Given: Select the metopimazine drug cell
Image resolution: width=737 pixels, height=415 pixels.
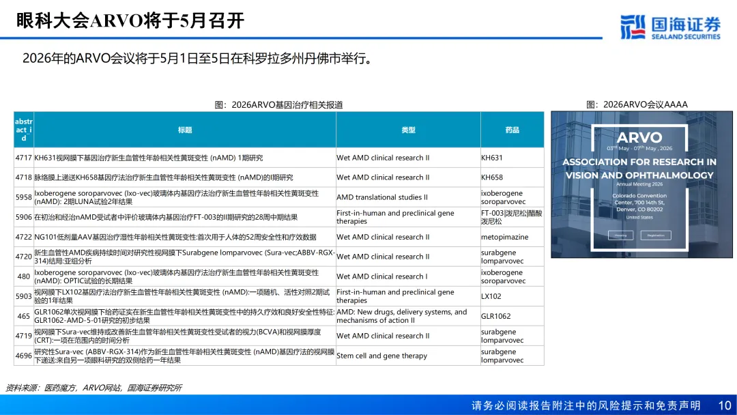Looking at the screenshot, I should (512, 237).
